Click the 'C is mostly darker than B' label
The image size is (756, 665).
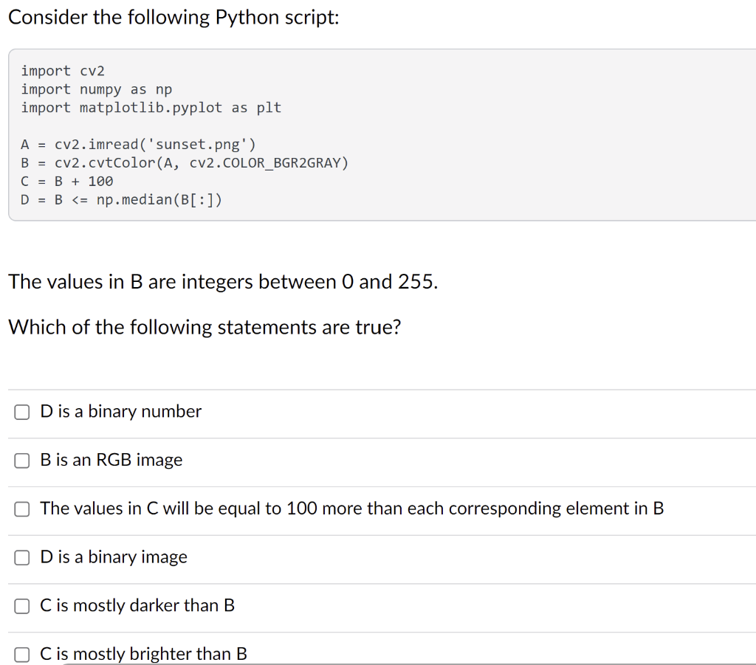click(137, 605)
